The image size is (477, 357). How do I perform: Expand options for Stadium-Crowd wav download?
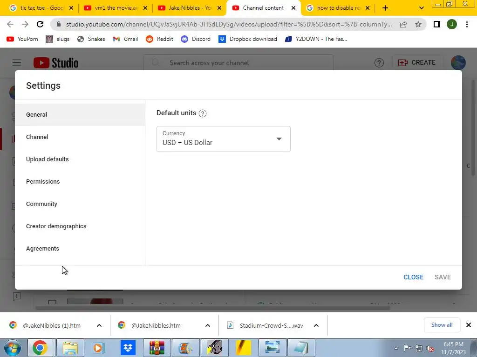[316, 325]
